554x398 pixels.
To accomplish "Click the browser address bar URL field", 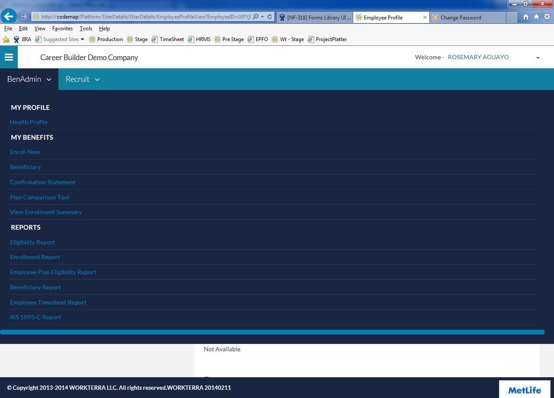I will 143,17.
